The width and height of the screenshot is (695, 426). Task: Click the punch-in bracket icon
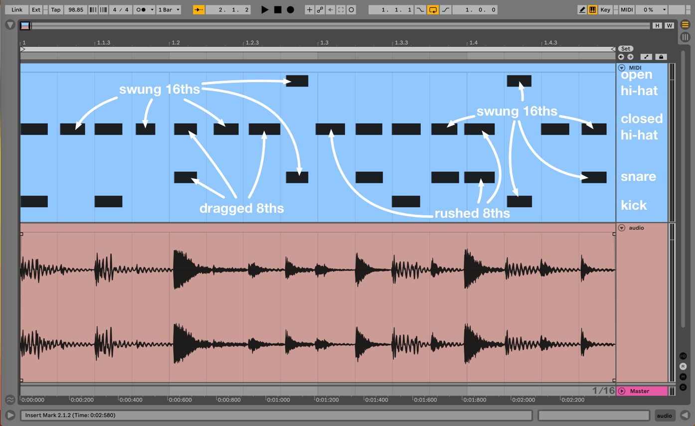tap(420, 9)
